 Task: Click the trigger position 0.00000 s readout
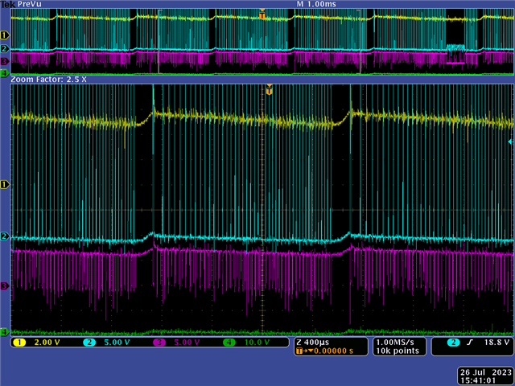[333, 351]
